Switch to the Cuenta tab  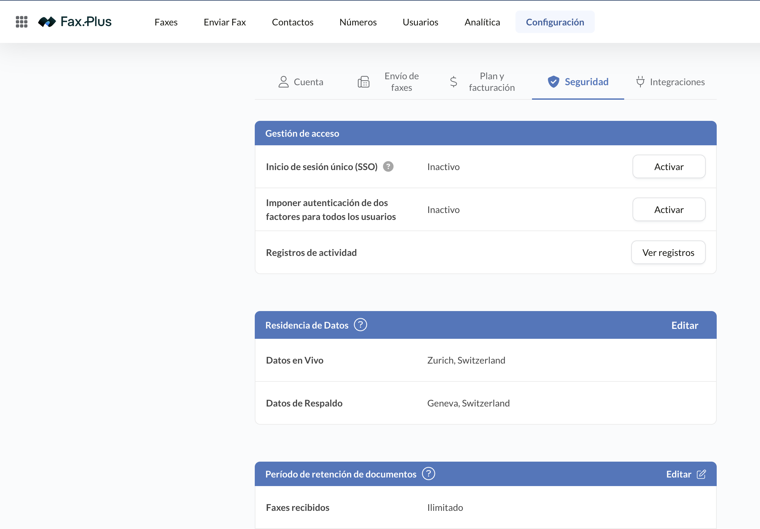[x=301, y=82]
